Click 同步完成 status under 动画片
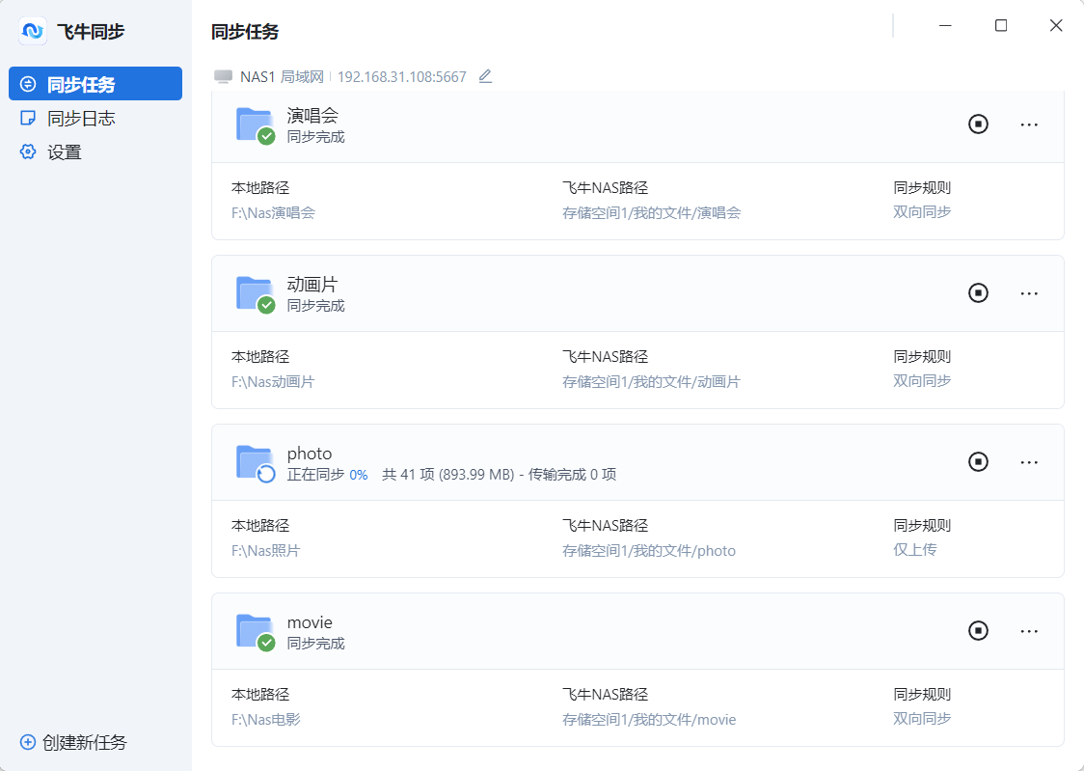The height and width of the screenshot is (771, 1084). point(316,306)
